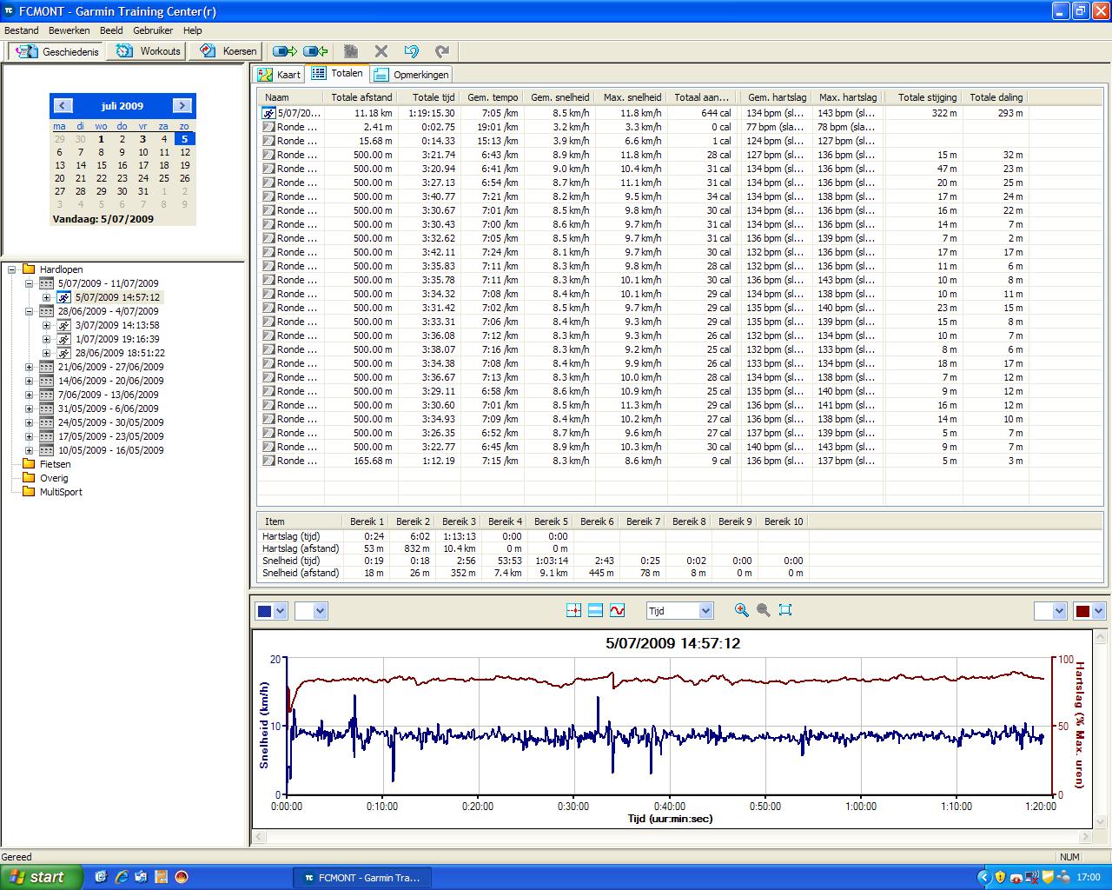This screenshot has width=1112, height=890.
Task: Click the 165.68 m distance cell
Action: [374, 461]
